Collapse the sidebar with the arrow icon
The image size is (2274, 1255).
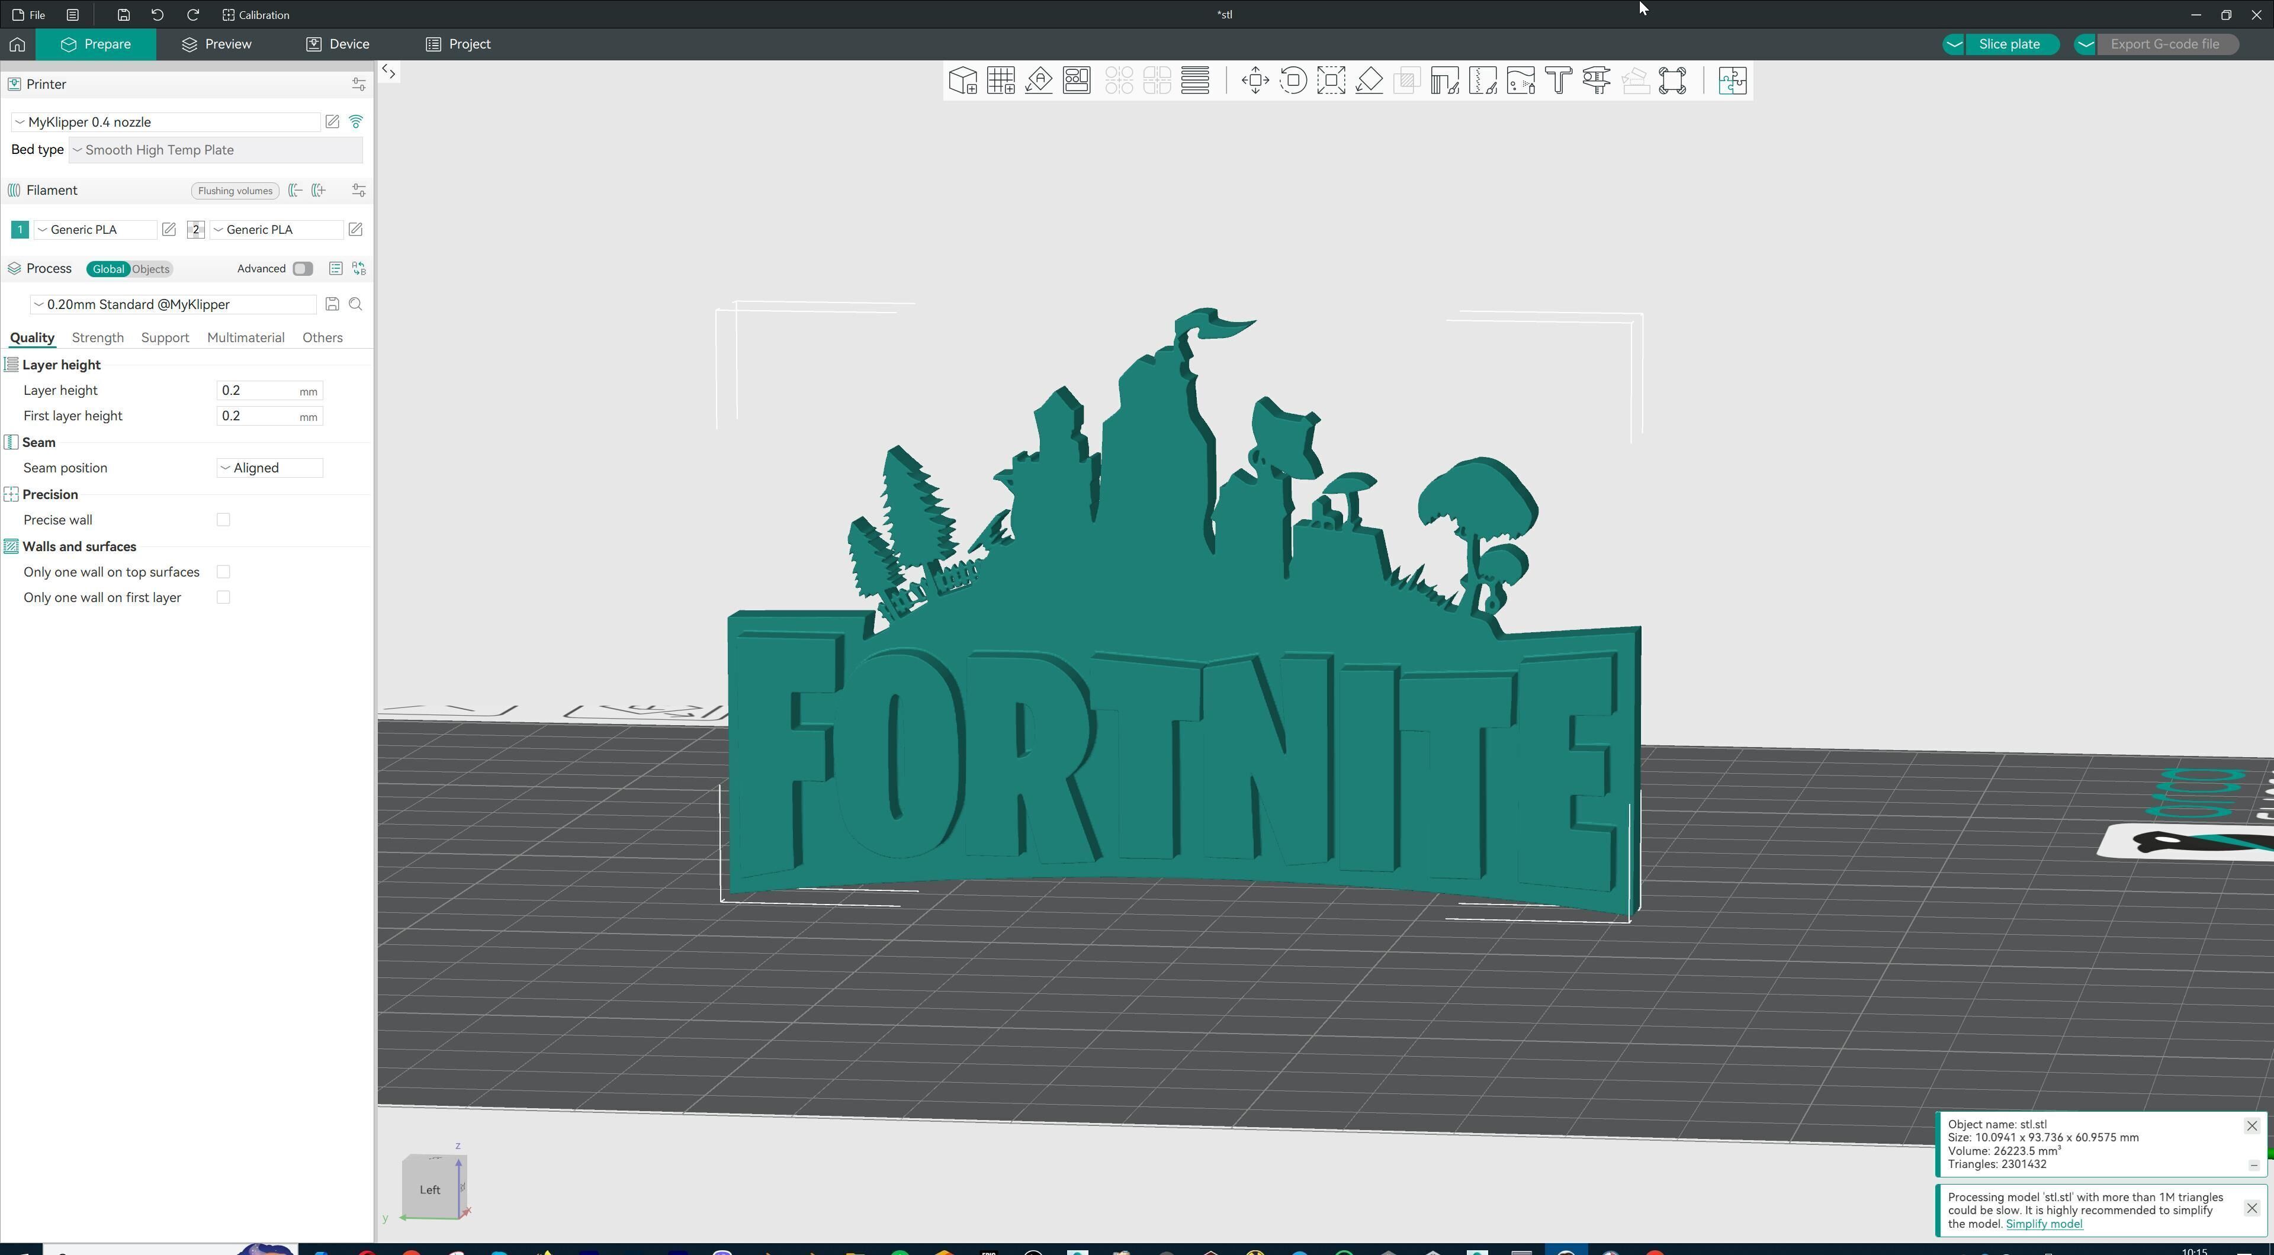388,72
